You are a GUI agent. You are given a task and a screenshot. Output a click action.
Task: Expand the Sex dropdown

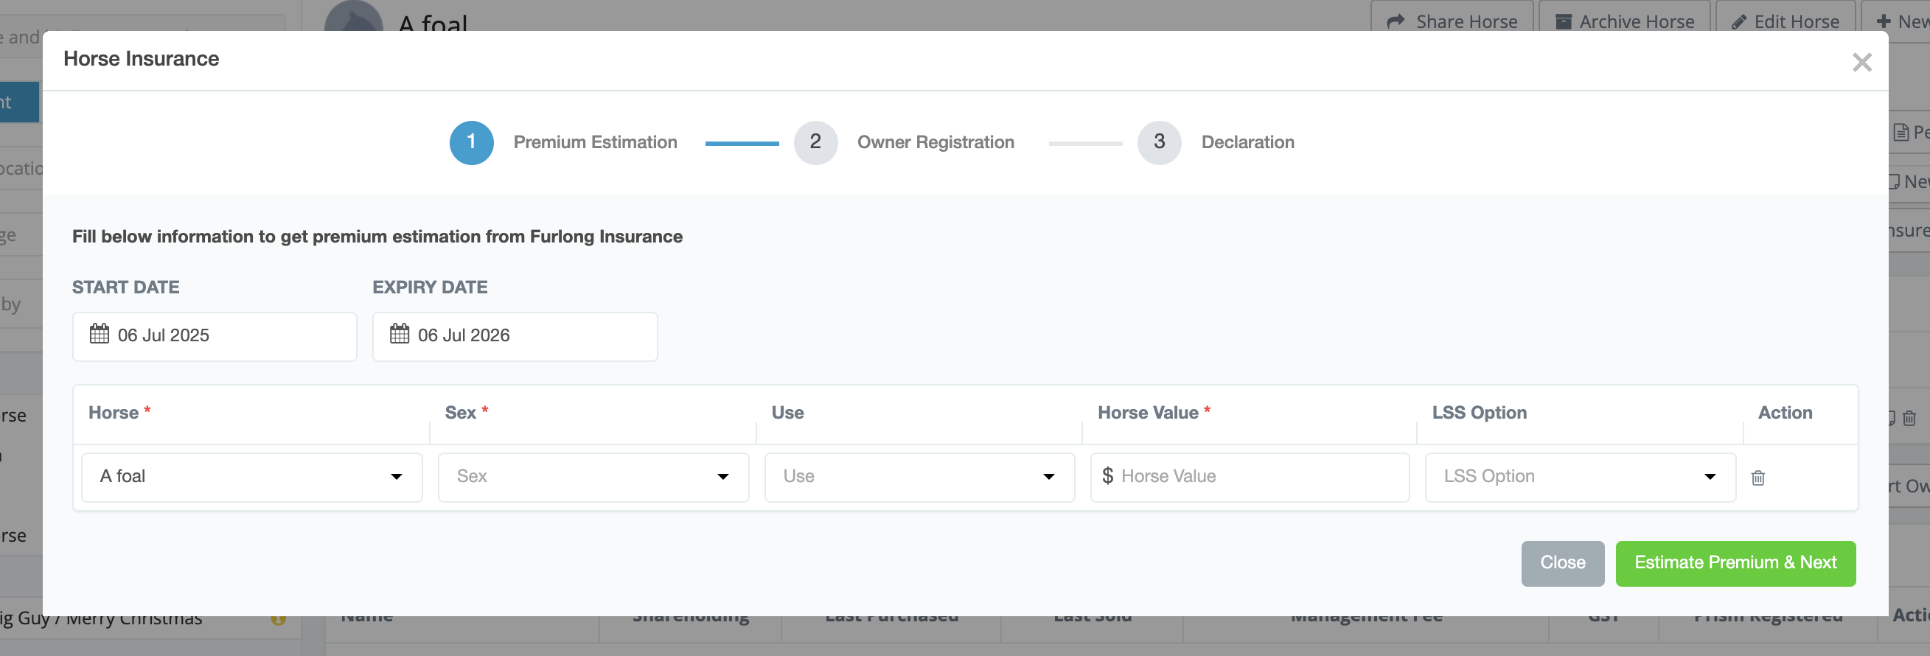pyautogui.click(x=593, y=477)
